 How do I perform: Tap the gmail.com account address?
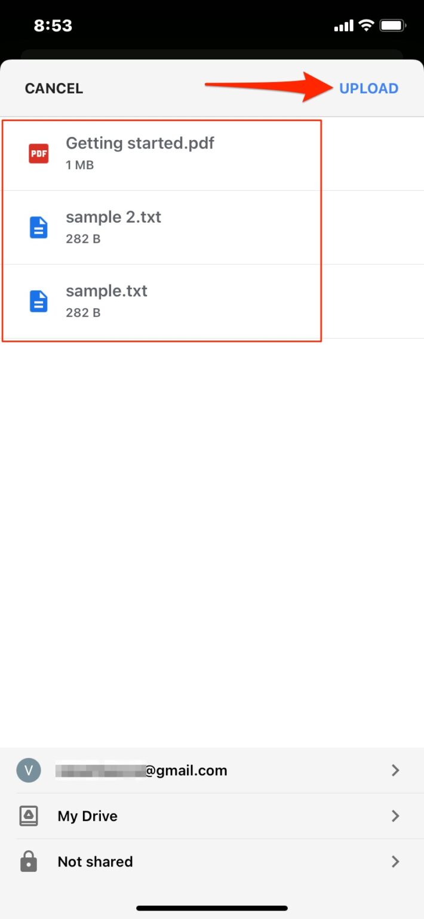coord(142,771)
